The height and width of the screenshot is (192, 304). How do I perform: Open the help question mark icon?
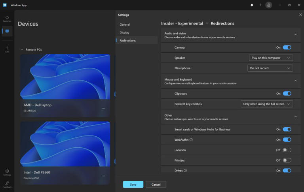pyautogui.click(x=260, y=5)
